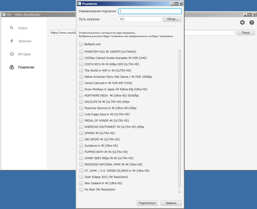Open settings gear in VDL main window
Image resolution: width=257 pixels, height=209 pixels.
pos(242,22)
